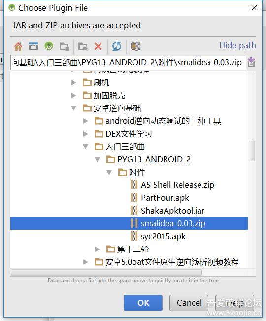Go to project directory Android icon

pos(49,46)
